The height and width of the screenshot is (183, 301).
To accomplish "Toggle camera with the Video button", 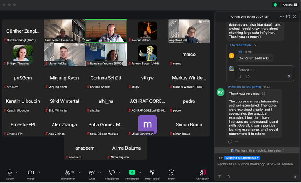I will point(31,172).
